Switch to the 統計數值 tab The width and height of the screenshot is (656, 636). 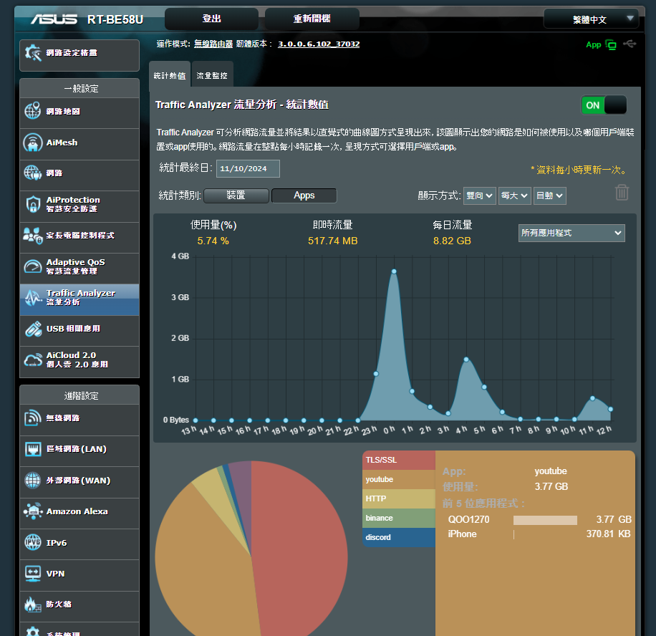170,75
